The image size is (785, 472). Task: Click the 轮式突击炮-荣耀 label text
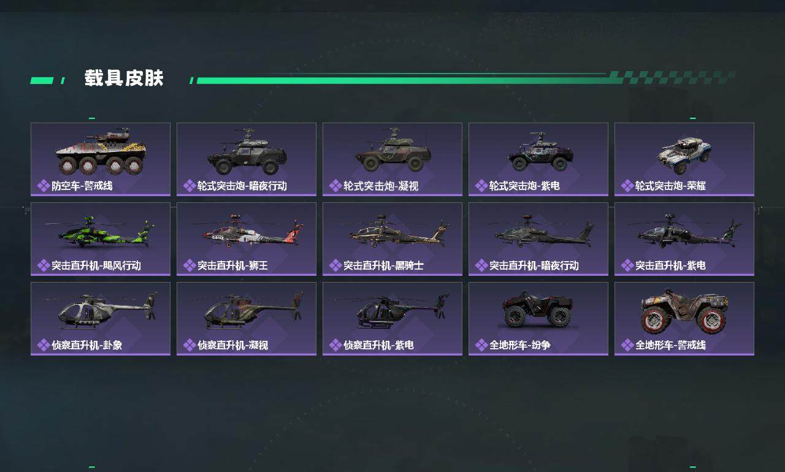pyautogui.click(x=670, y=186)
